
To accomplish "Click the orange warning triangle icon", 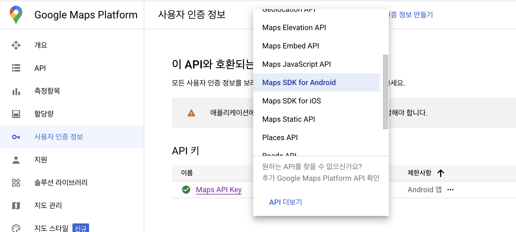I will coord(191,113).
